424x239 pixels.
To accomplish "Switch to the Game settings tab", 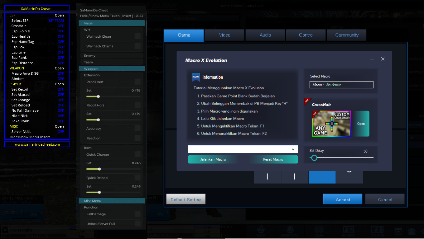I will (x=184, y=35).
